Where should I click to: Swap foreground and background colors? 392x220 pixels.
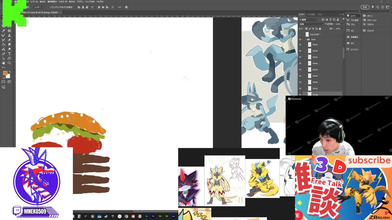[9, 72]
